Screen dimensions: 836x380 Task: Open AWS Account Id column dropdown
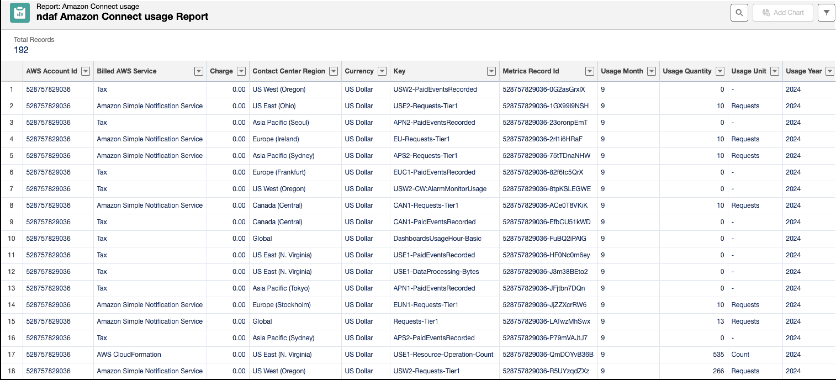point(85,71)
